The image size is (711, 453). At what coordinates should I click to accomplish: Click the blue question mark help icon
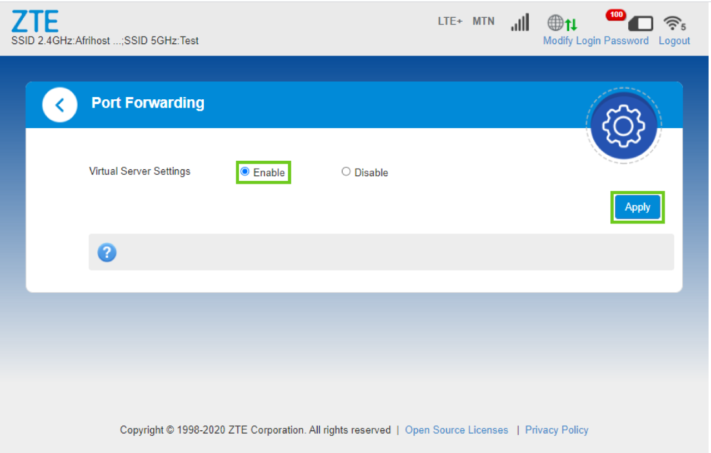[107, 253]
